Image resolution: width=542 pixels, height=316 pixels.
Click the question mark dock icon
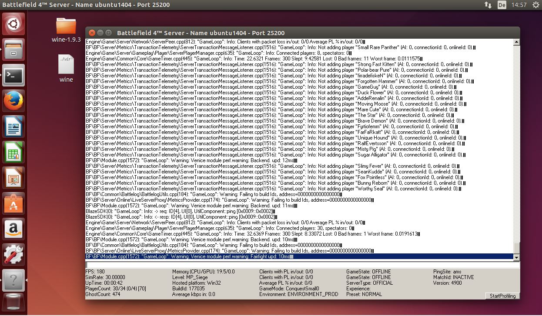click(13, 280)
